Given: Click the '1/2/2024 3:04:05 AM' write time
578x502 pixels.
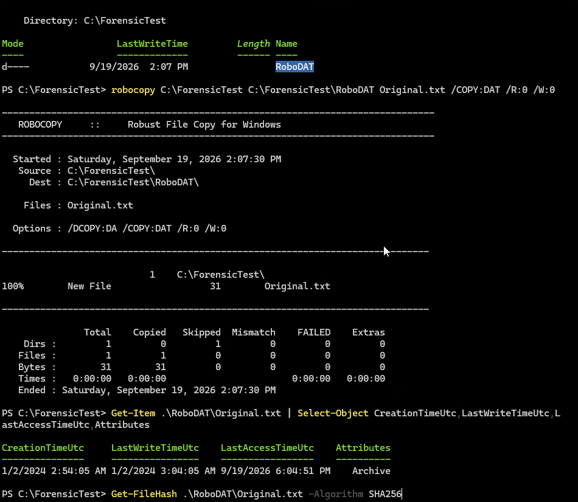Looking at the screenshot, I should pyautogui.click(x=163, y=470).
